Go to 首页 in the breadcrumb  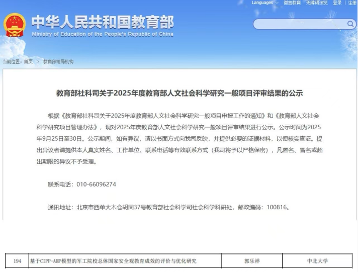tap(28, 61)
